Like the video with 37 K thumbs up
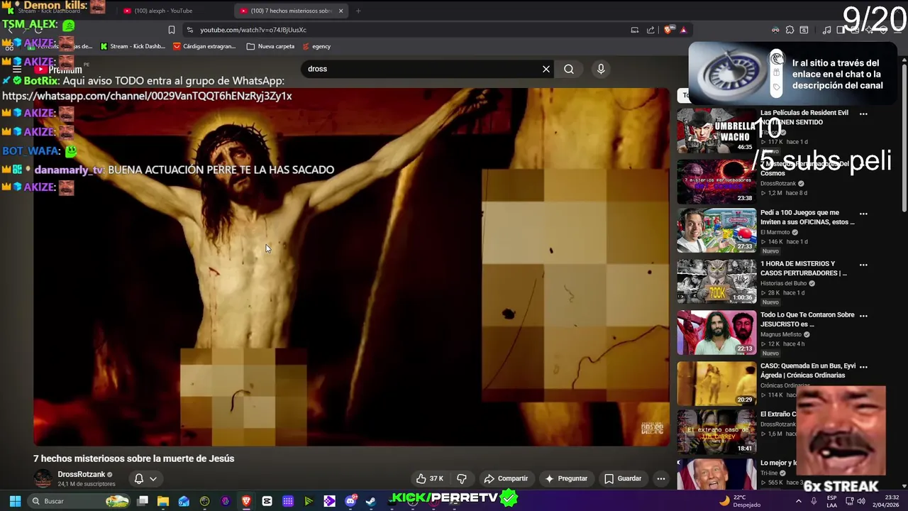Image resolution: width=908 pixels, height=511 pixels. click(x=430, y=478)
